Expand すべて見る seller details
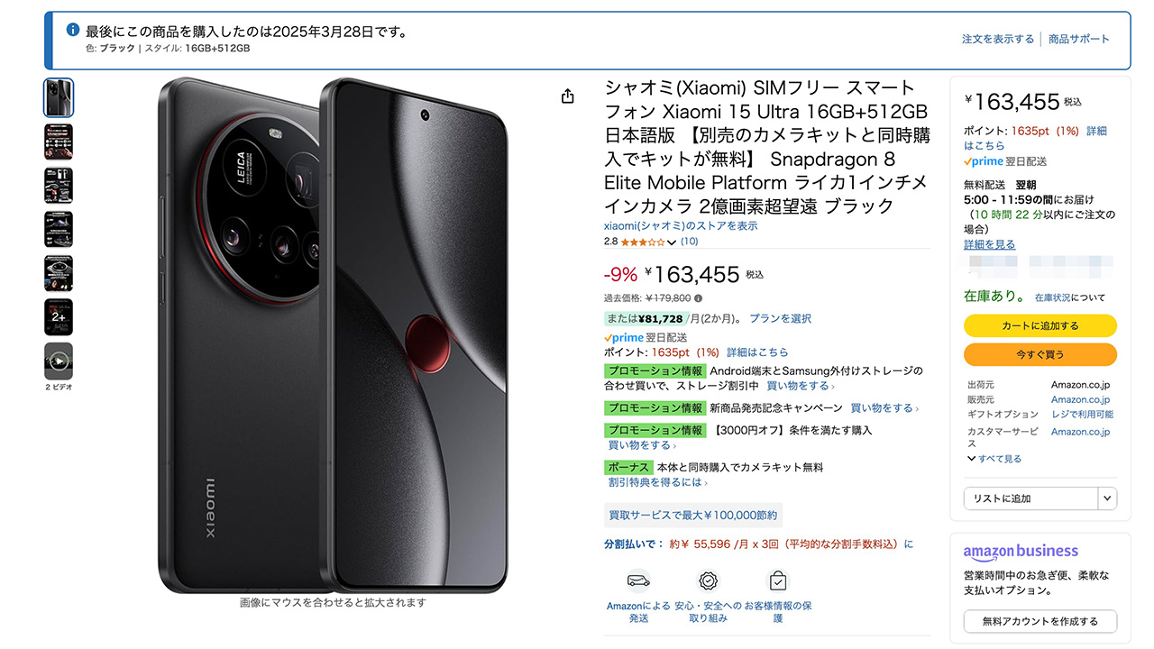Viewport: 1154px width, 649px height. [x=994, y=459]
